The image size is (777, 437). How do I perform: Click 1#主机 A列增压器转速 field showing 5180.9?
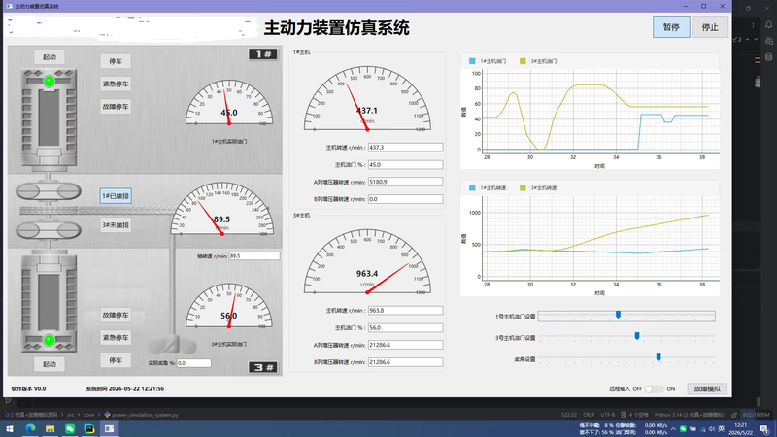[x=405, y=182]
